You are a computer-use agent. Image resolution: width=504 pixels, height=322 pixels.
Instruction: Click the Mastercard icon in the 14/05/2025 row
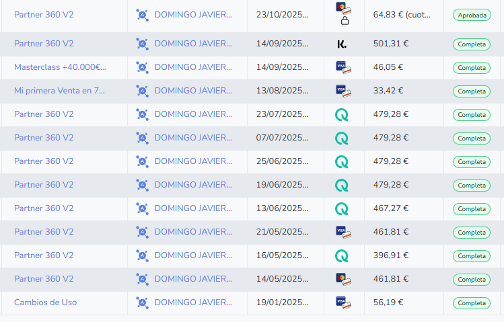coord(343,279)
